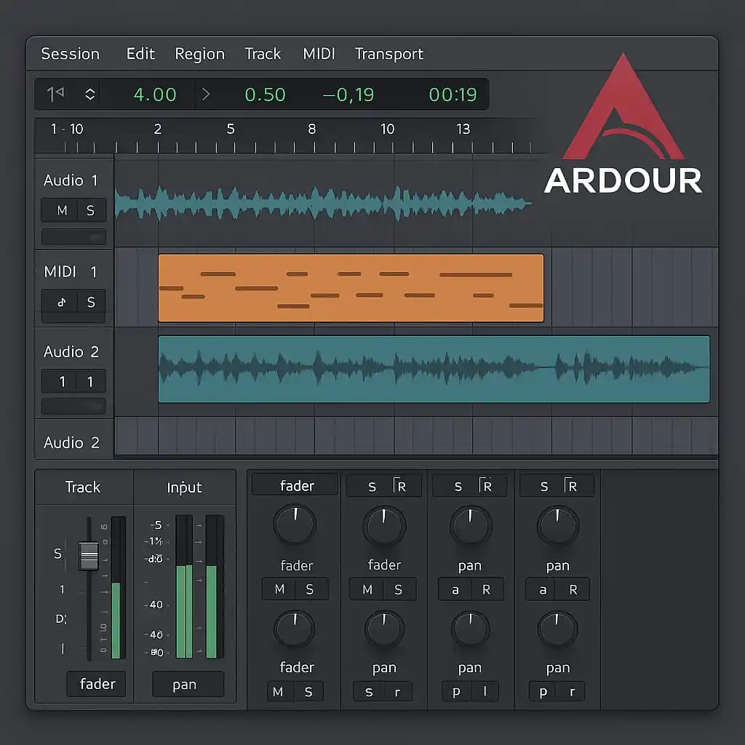Click the lower pan knob in the fourth mixer strip

tap(557, 629)
